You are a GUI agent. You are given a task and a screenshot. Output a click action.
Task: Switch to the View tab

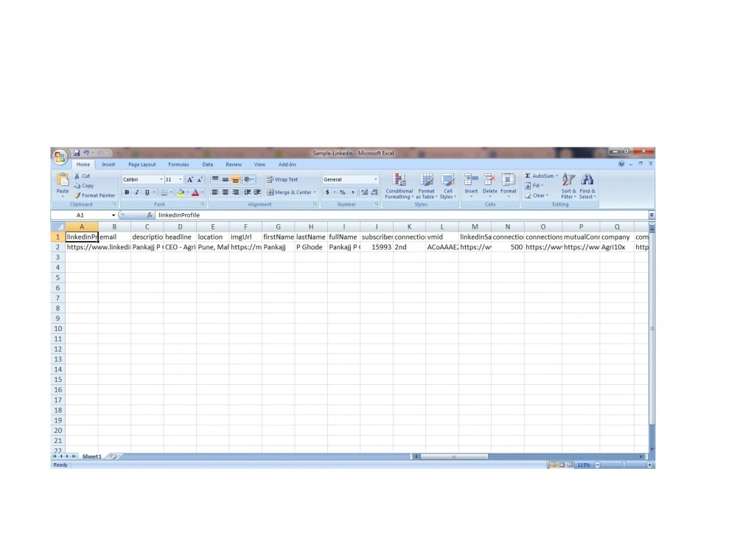tap(259, 164)
